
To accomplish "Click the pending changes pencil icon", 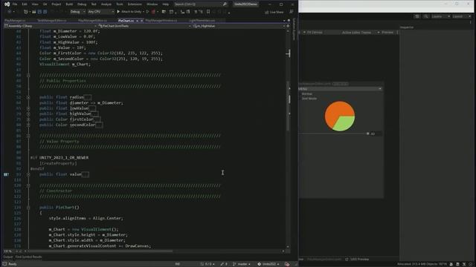I will click(224, 264).
